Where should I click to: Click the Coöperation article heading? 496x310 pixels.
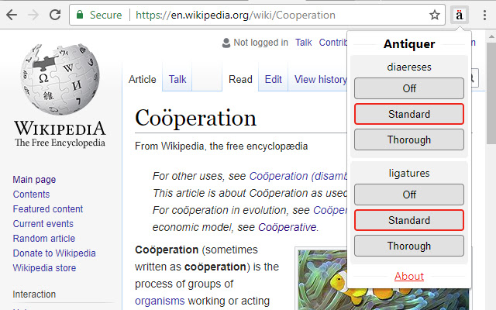pyautogui.click(x=195, y=119)
